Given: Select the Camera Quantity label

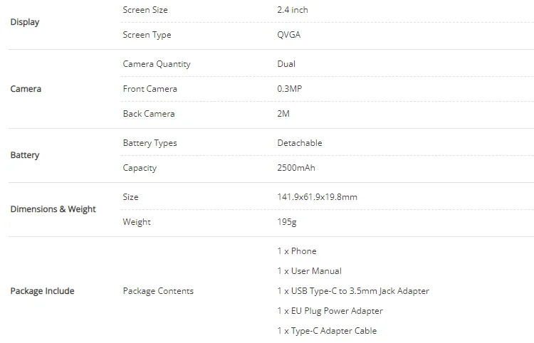Looking at the screenshot, I should pos(156,64).
